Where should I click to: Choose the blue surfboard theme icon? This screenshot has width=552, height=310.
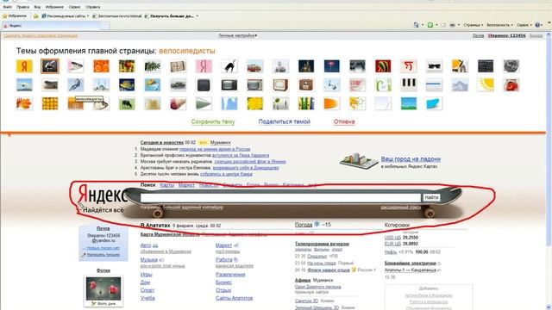click(x=434, y=103)
